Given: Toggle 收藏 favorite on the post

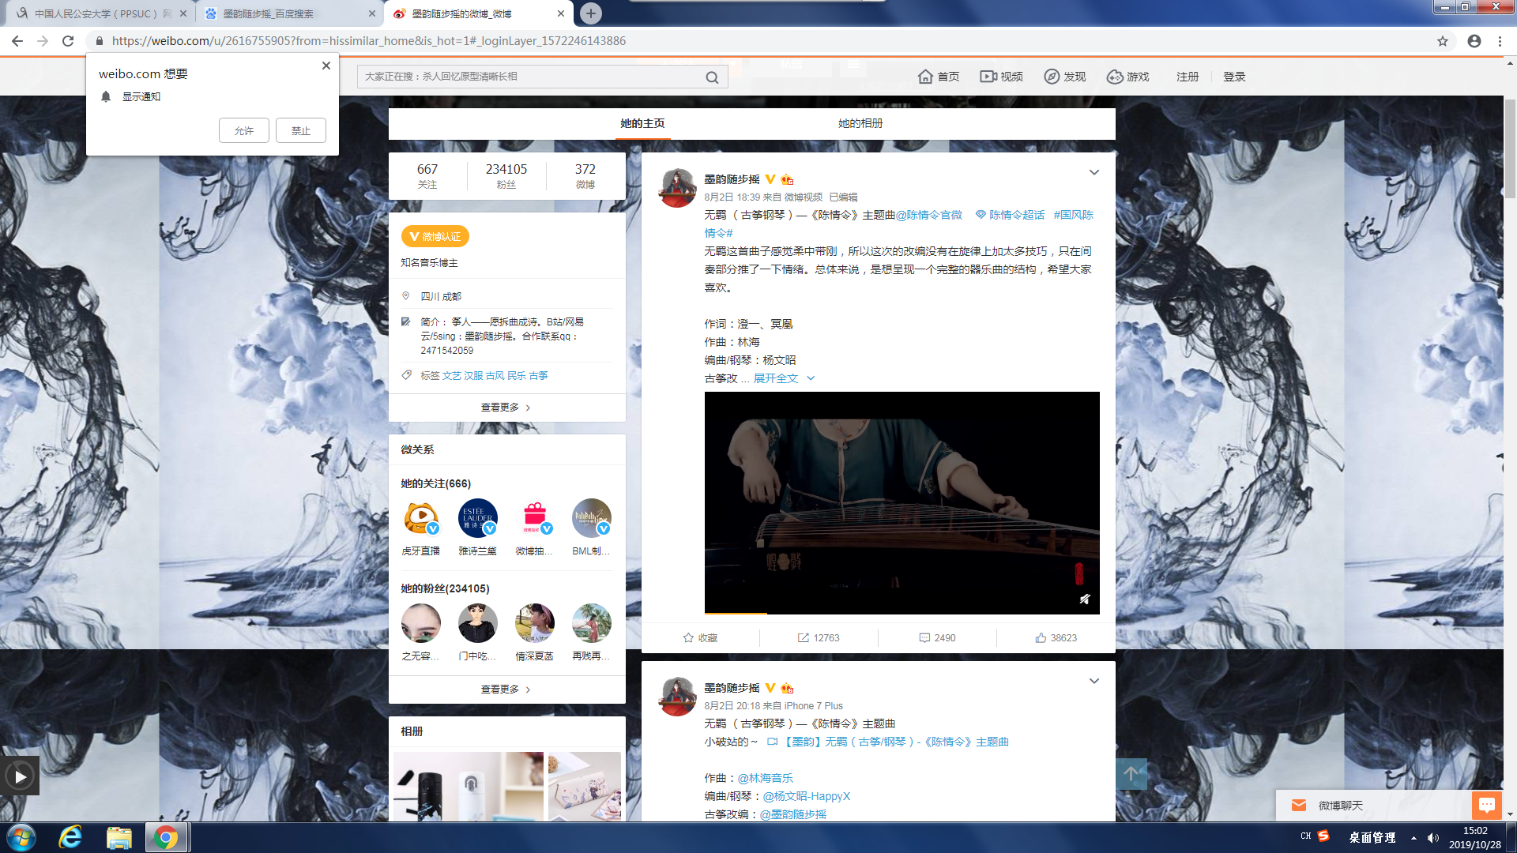Looking at the screenshot, I should click(700, 637).
